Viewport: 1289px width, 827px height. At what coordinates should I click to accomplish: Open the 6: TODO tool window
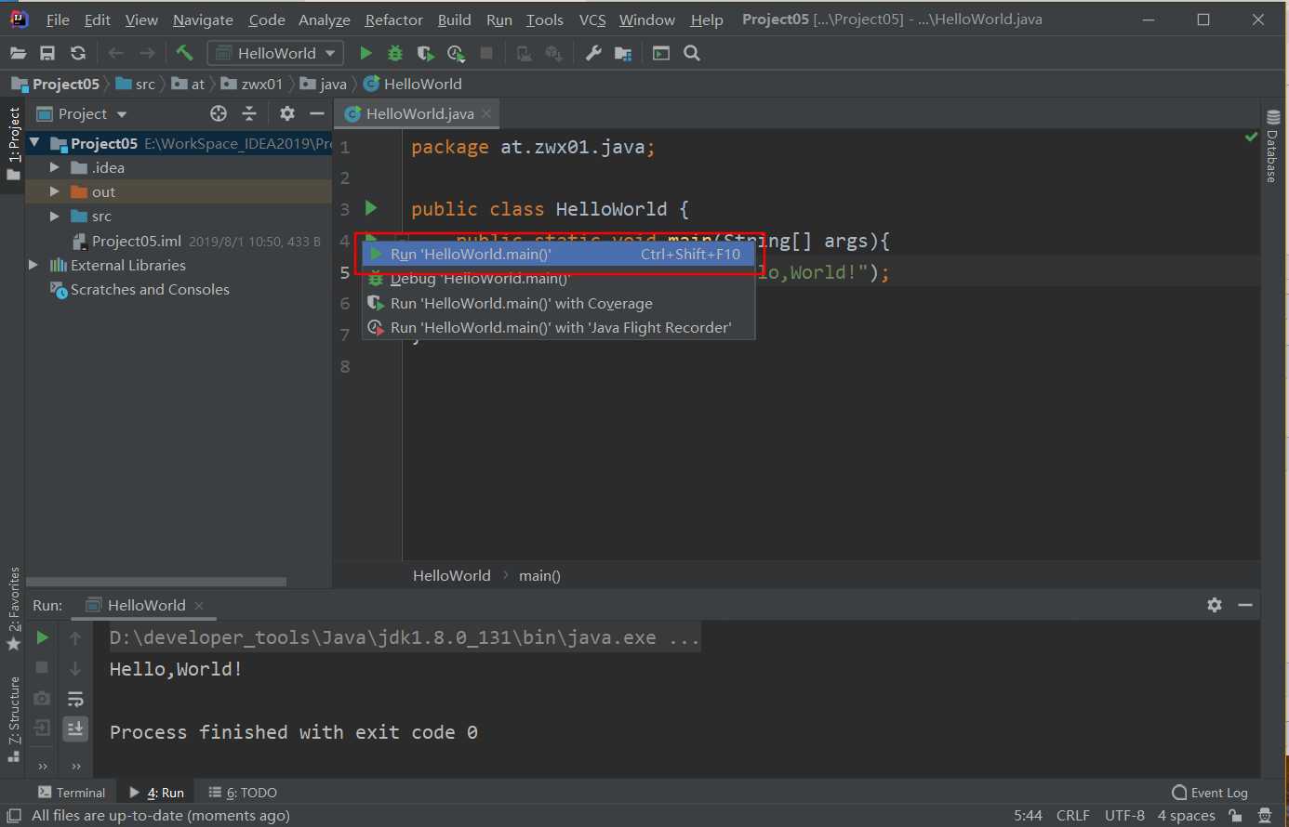[243, 793]
